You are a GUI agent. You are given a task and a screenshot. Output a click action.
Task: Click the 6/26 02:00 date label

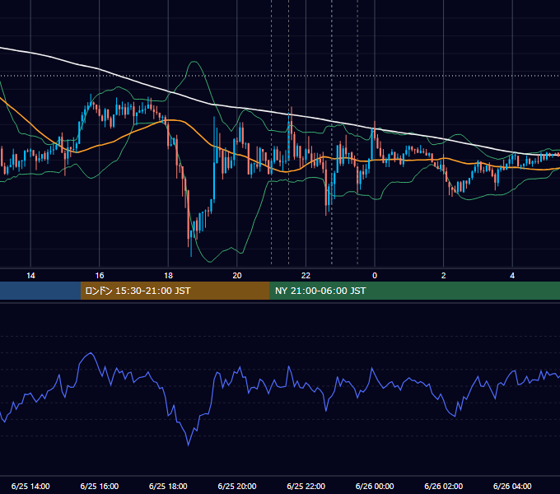pos(444,486)
